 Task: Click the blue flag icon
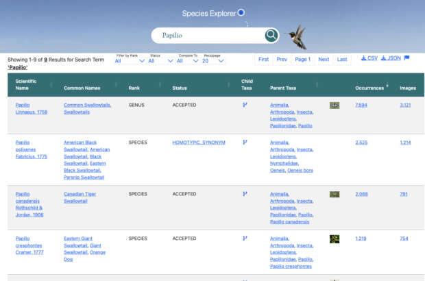(406, 58)
